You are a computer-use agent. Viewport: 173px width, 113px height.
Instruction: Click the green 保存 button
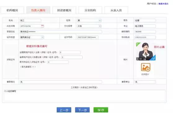[101, 110]
